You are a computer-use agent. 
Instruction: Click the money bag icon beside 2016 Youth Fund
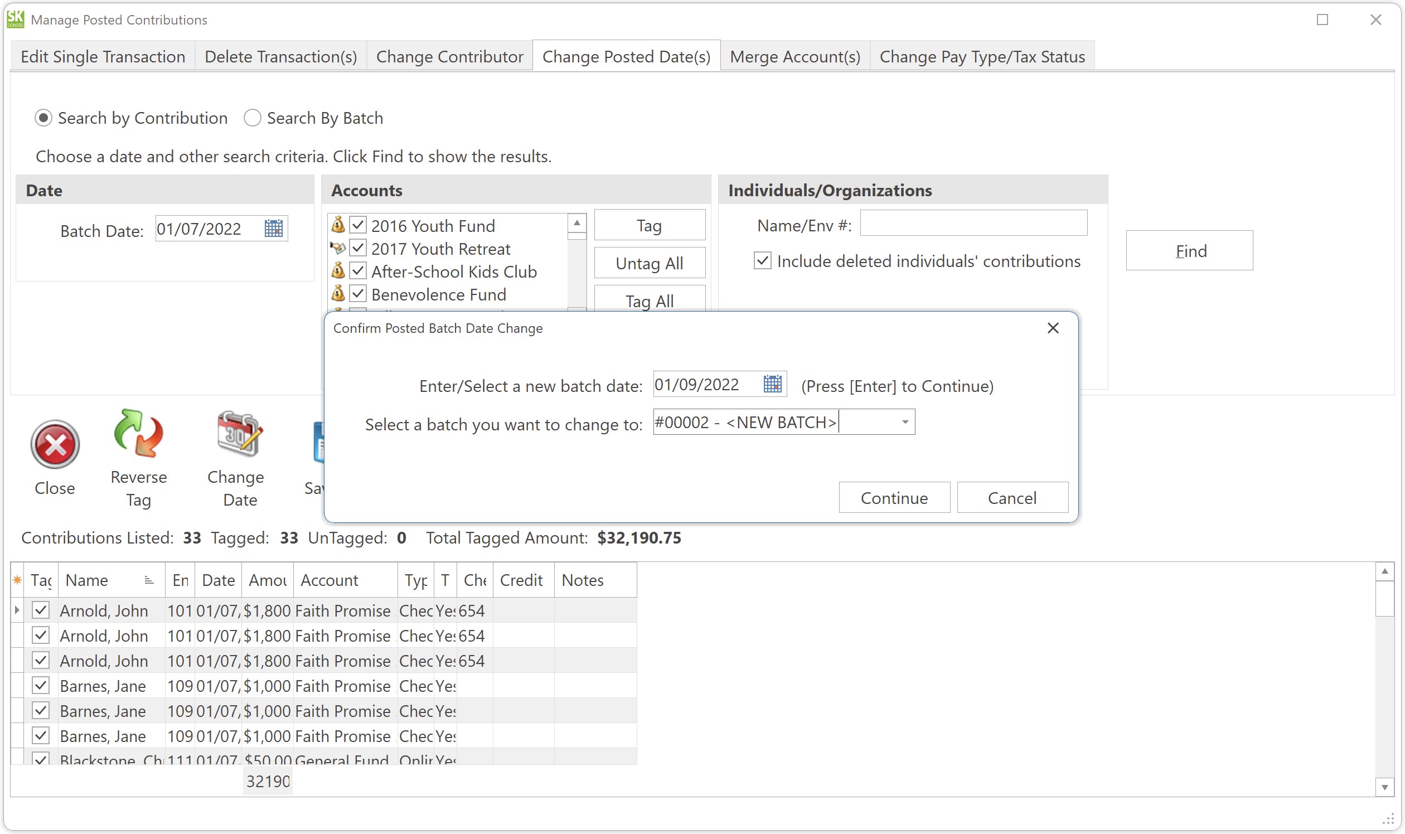pos(338,225)
